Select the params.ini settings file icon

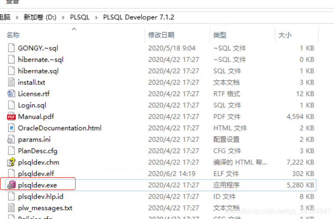coord(11,139)
